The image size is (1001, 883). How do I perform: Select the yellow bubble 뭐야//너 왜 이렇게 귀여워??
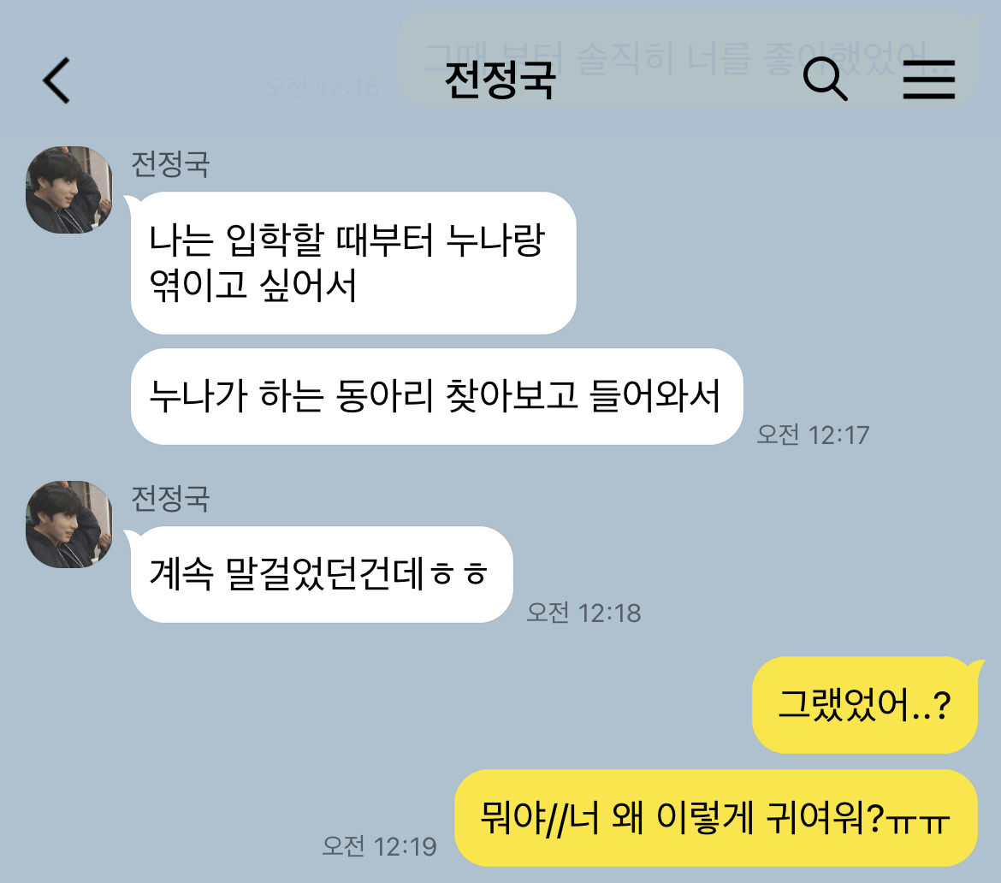click(x=715, y=818)
